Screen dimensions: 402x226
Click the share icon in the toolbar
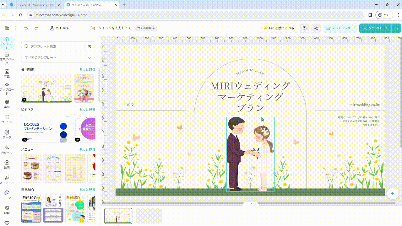pyautogui.click(x=316, y=28)
